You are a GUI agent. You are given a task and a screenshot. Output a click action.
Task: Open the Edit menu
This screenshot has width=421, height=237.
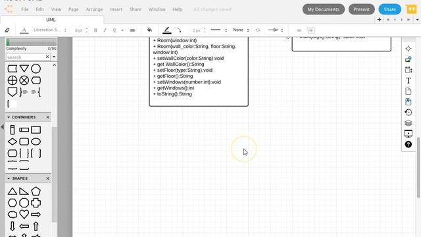pyautogui.click(x=39, y=9)
